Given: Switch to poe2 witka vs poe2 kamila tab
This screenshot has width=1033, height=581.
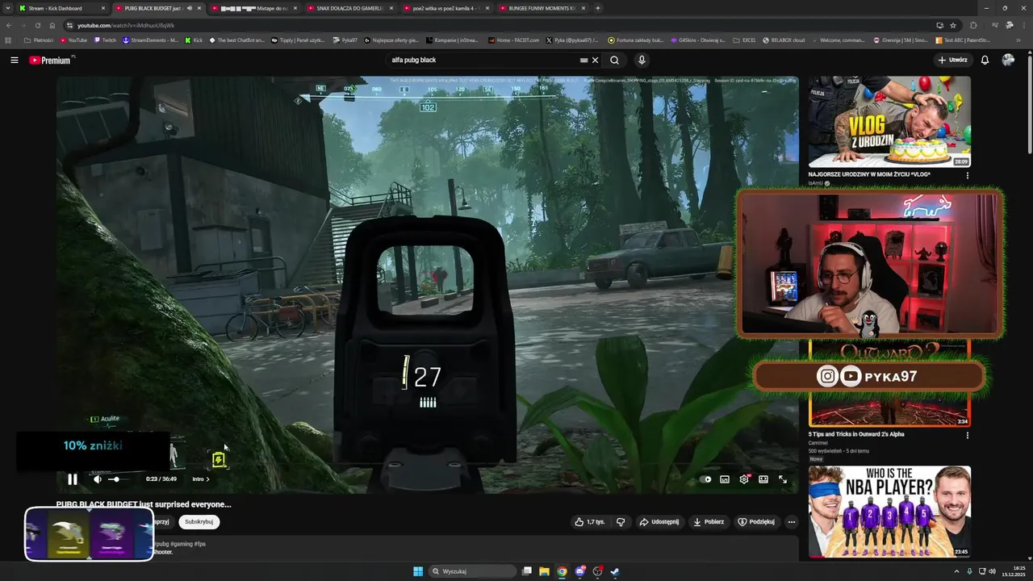Looking at the screenshot, I should point(445,8).
